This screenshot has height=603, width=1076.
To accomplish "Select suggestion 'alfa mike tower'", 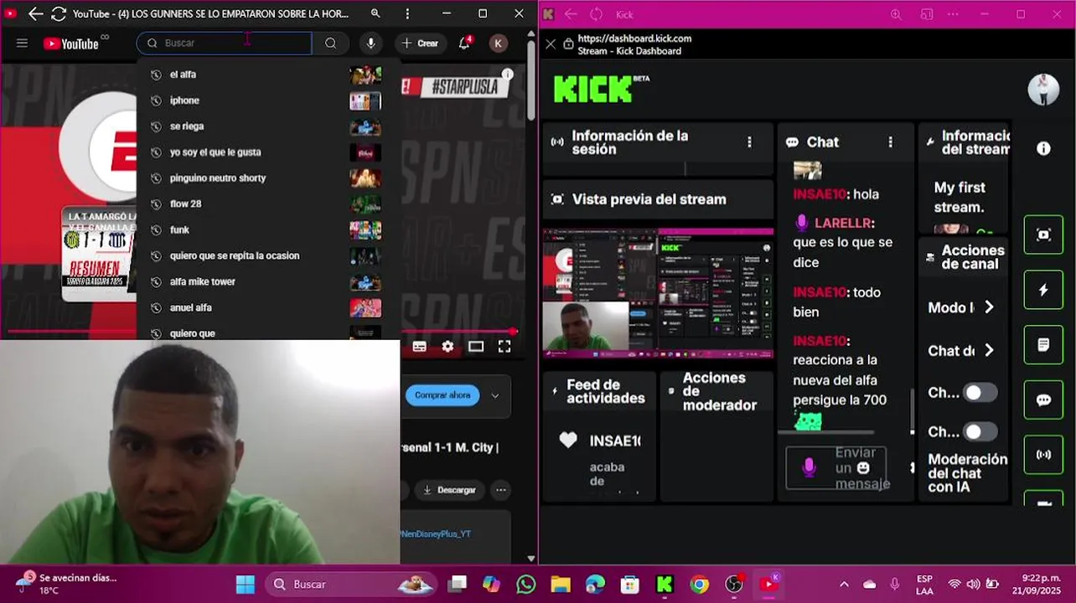I will pyautogui.click(x=268, y=281).
